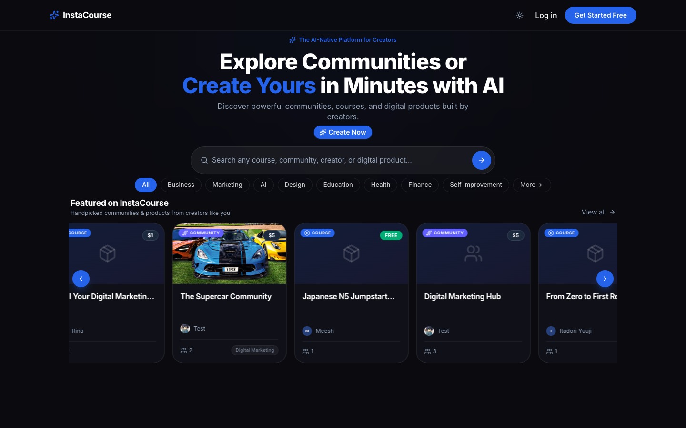This screenshot has height=428, width=686.
Task: Open Japanese N5 Jumpstart course title
Action: 349,296
